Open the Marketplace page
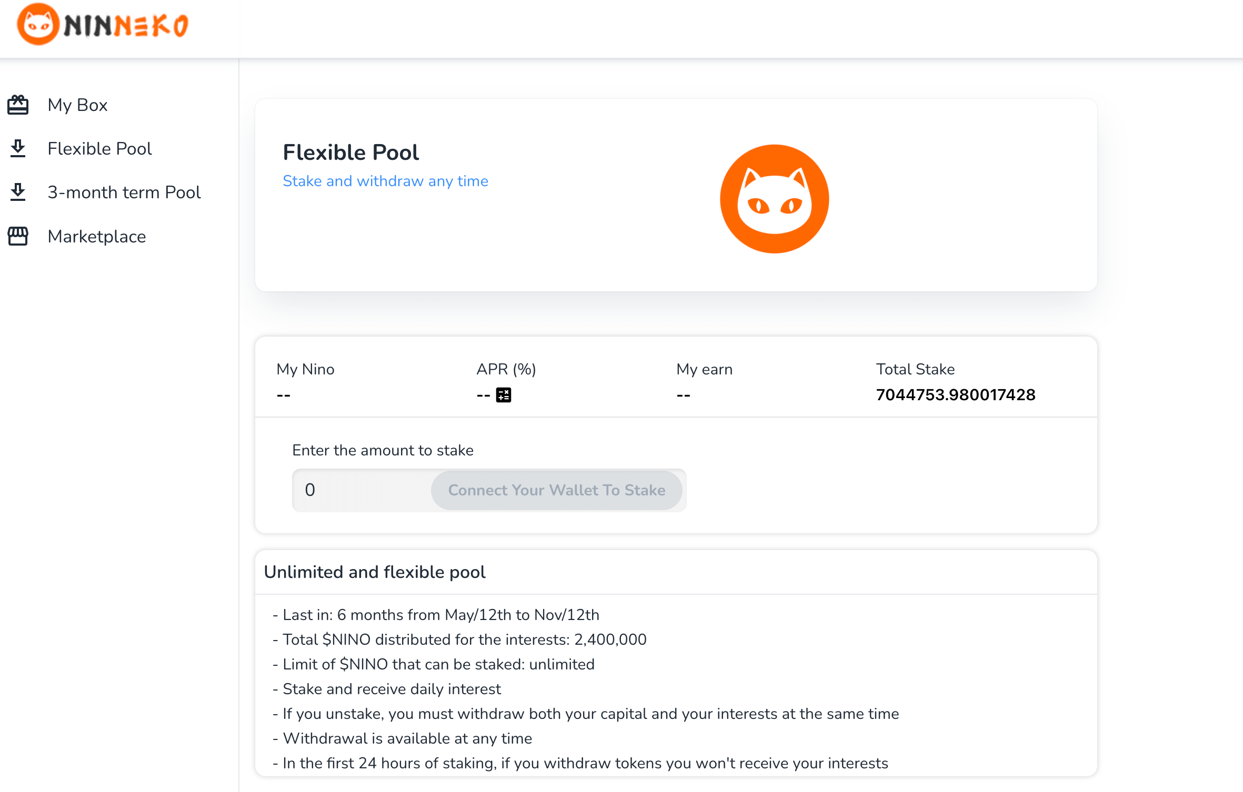Screen dimensions: 1243x792 pos(97,236)
